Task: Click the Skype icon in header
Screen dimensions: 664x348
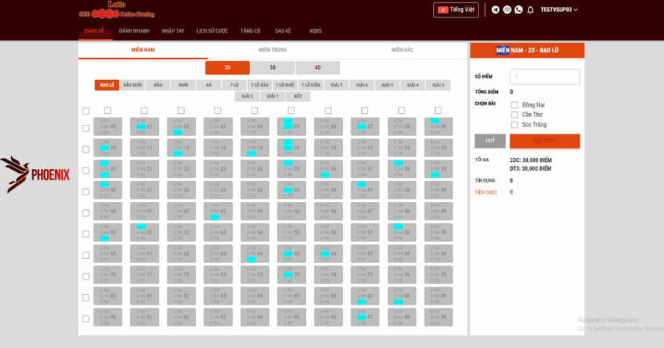Action: click(507, 10)
